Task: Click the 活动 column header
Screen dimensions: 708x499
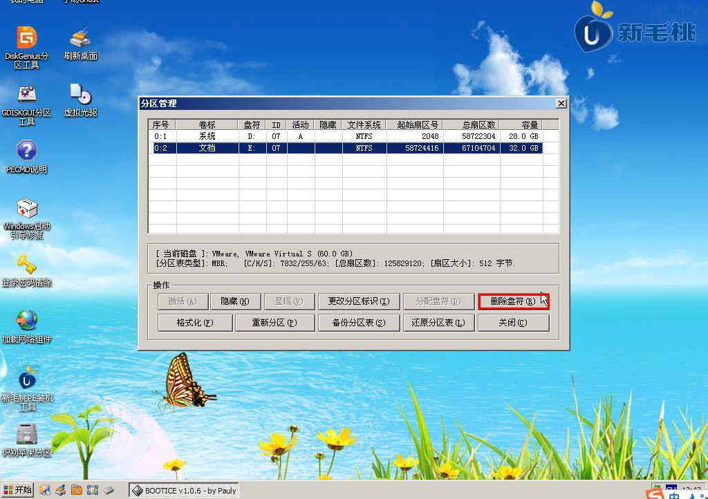Action: [300, 125]
